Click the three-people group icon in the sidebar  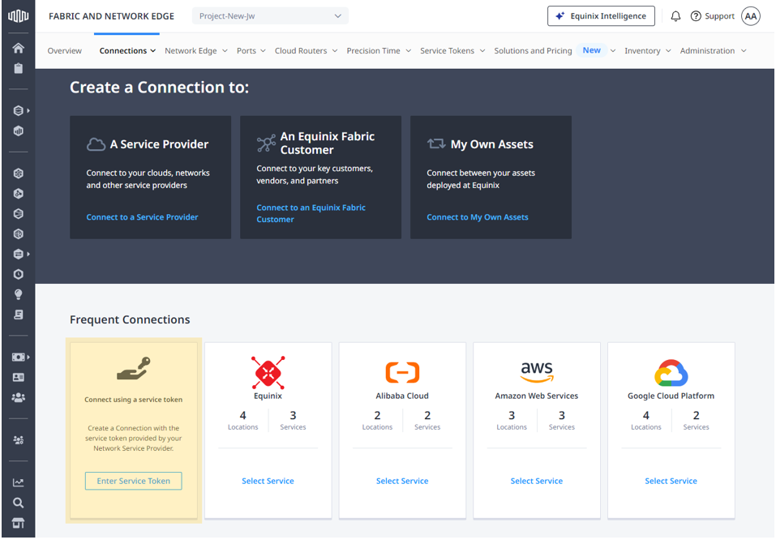pyautogui.click(x=18, y=397)
